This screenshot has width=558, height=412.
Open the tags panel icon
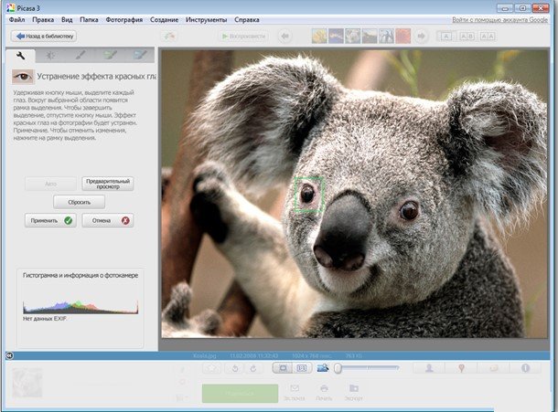(x=494, y=368)
